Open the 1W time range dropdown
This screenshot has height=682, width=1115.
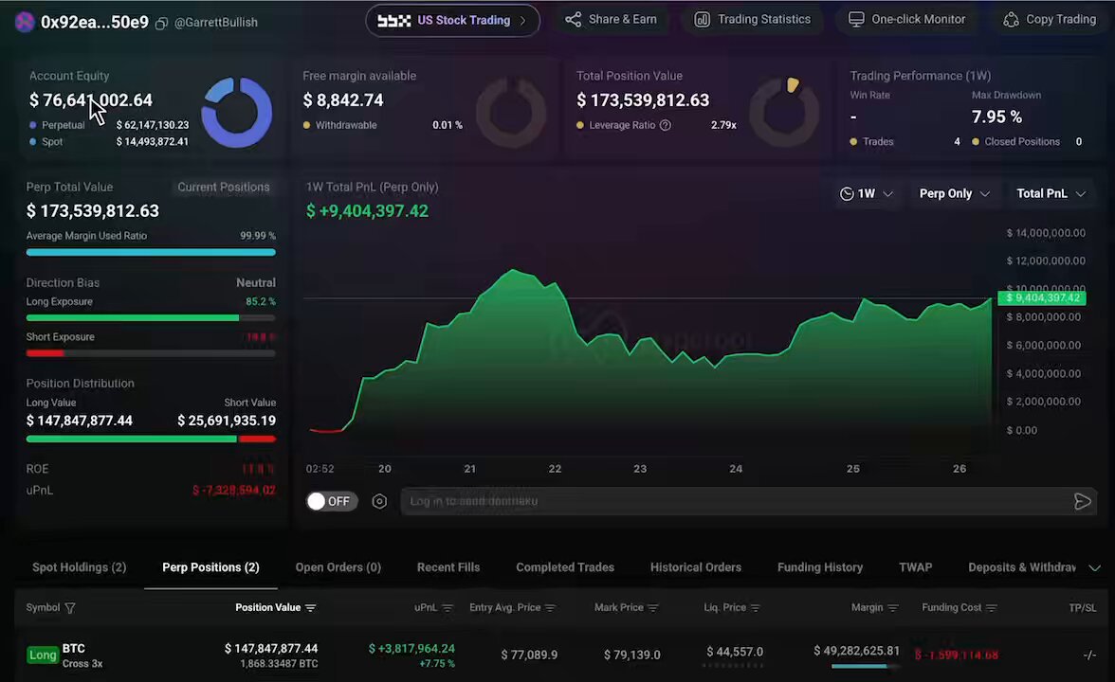867,194
